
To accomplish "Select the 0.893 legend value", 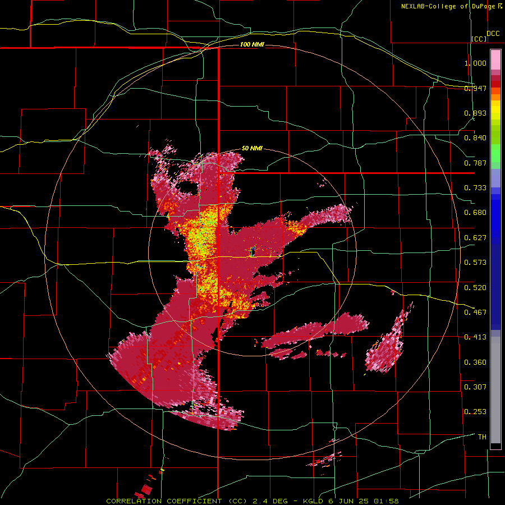I will (x=475, y=113).
